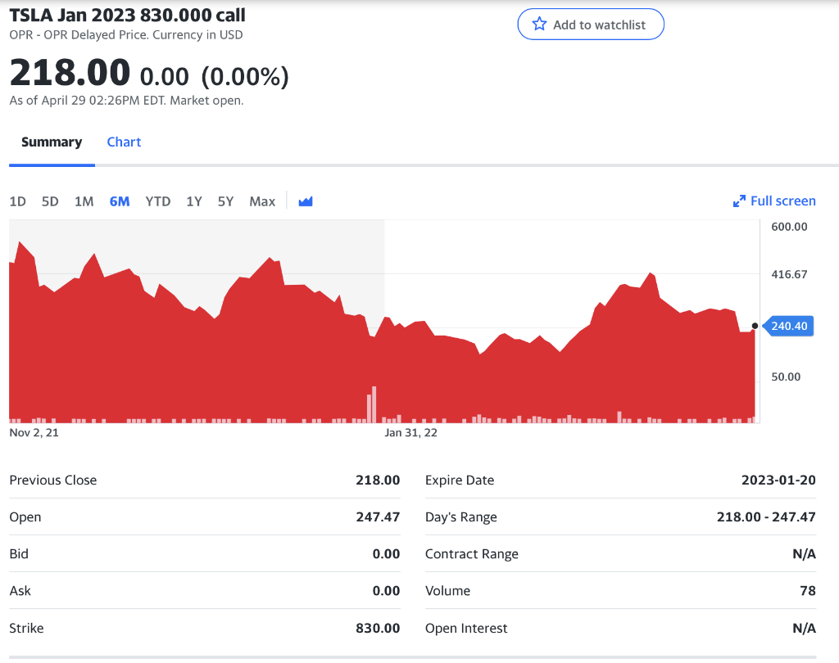Select the 5Y chart range
Viewport: 839px width, 663px height.
[225, 201]
